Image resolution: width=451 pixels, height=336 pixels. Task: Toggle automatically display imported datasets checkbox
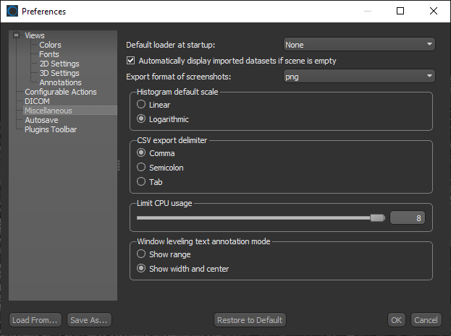click(x=131, y=61)
